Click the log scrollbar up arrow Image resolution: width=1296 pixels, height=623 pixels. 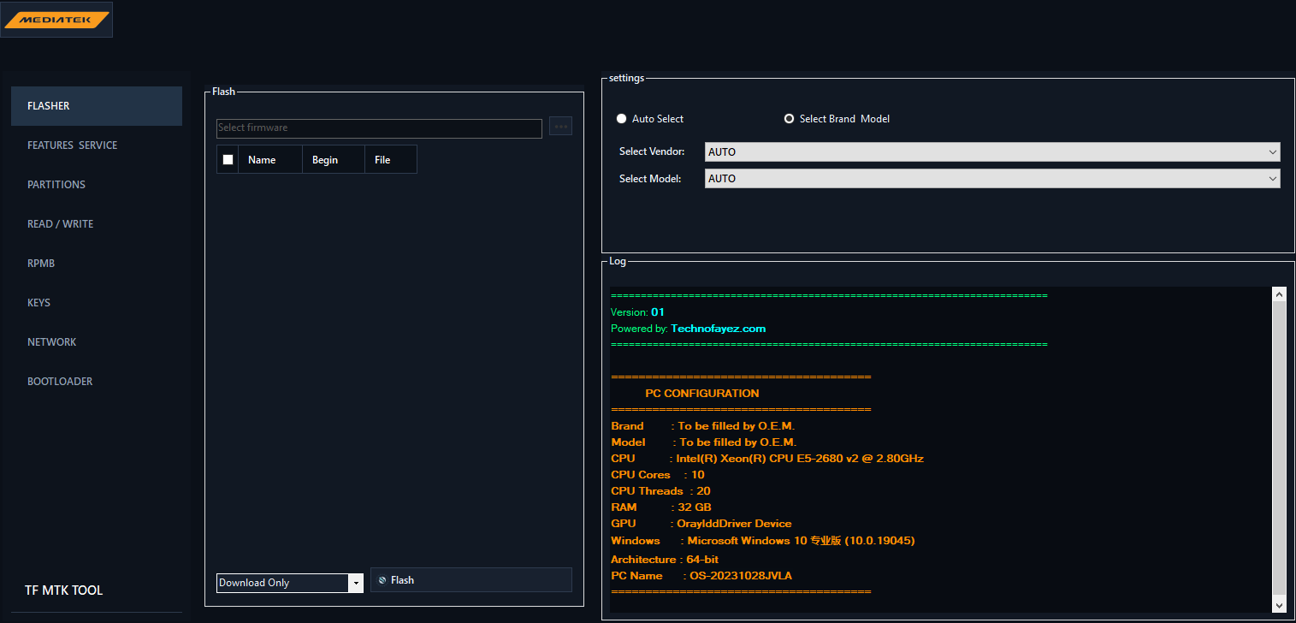tap(1279, 294)
